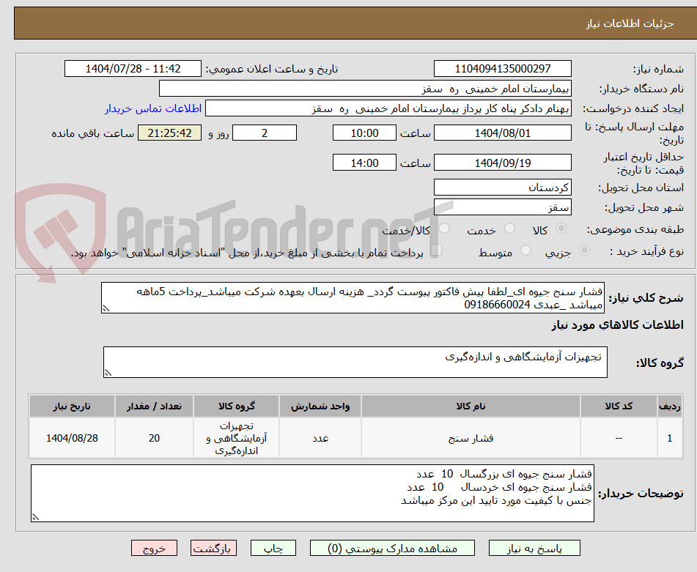Click the بازگشت button
697x572 pixels.
[x=213, y=547]
